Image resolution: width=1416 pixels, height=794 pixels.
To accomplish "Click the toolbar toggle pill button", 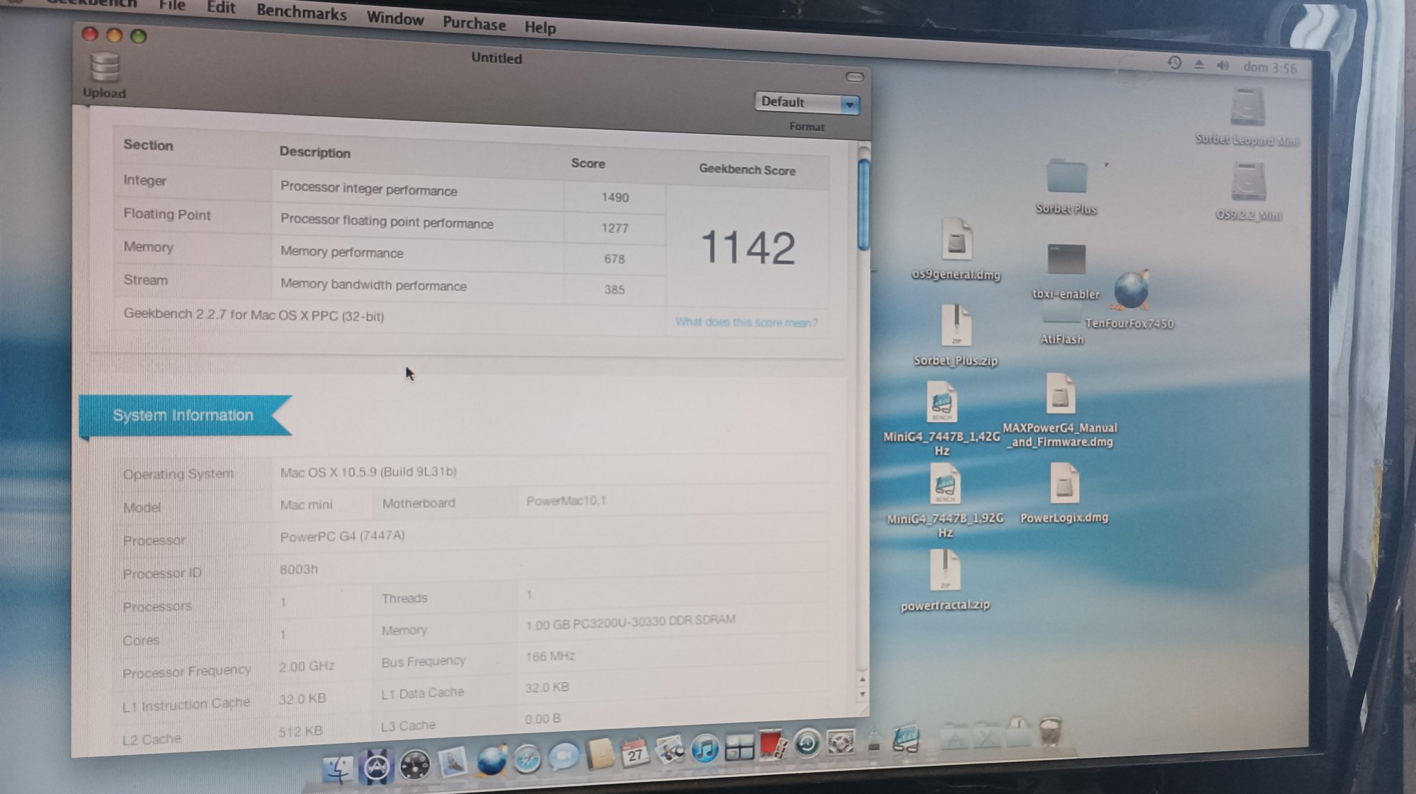I will tap(855, 76).
